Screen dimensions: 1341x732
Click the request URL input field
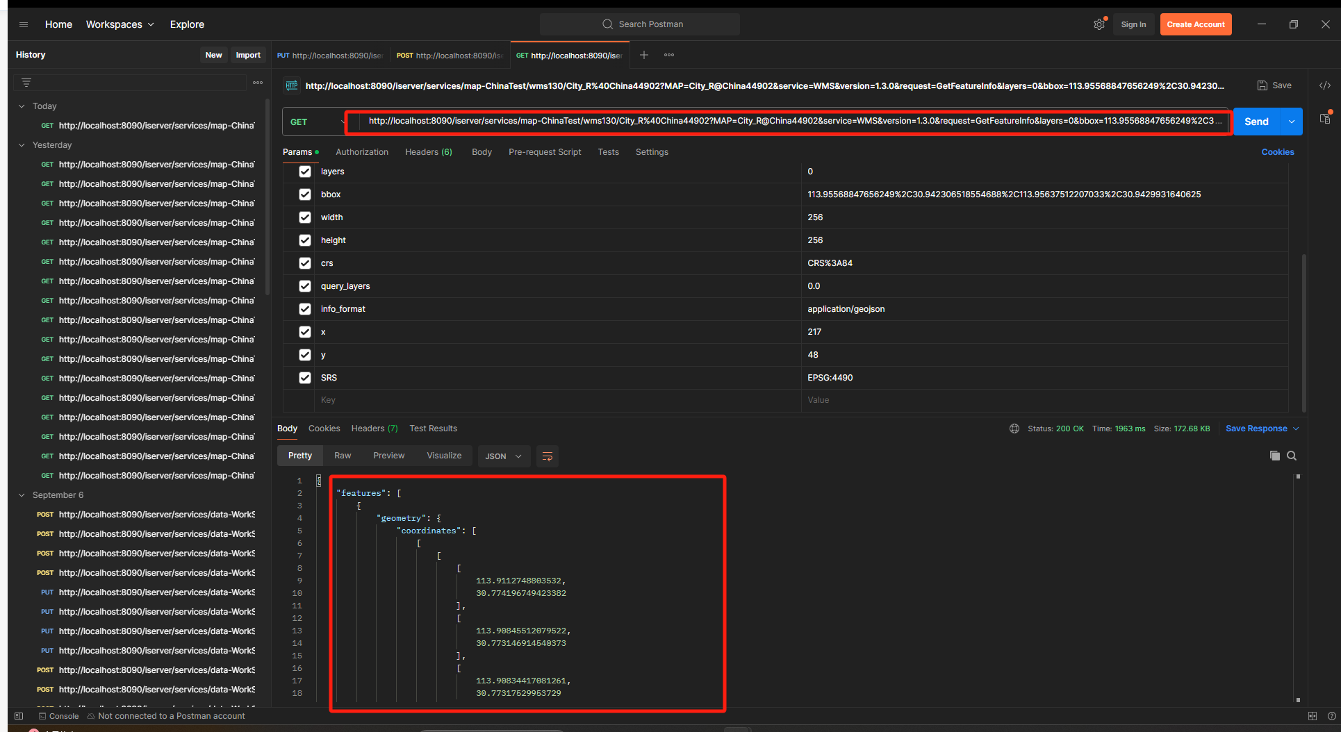click(x=789, y=121)
